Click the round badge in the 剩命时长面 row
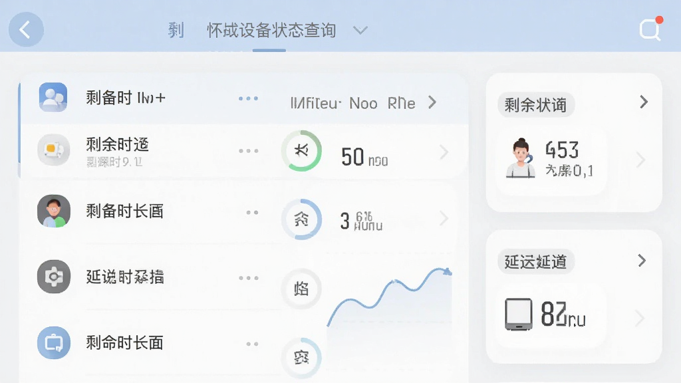 pyautogui.click(x=301, y=357)
